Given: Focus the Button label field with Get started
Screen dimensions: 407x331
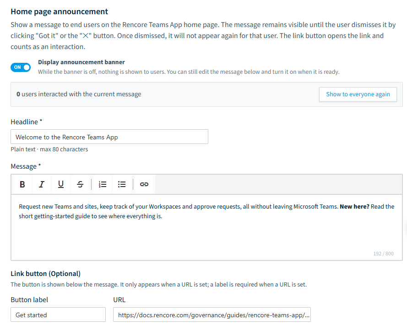Looking at the screenshot, I should pos(58,314).
